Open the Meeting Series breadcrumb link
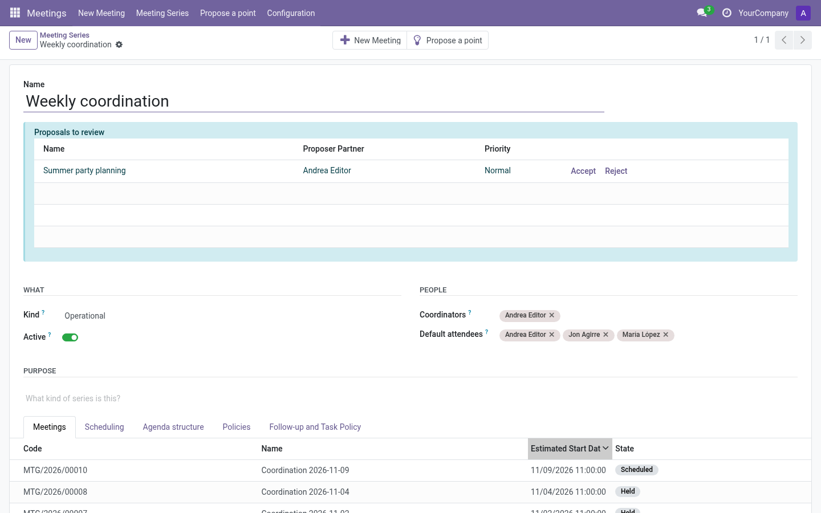 [x=64, y=35]
